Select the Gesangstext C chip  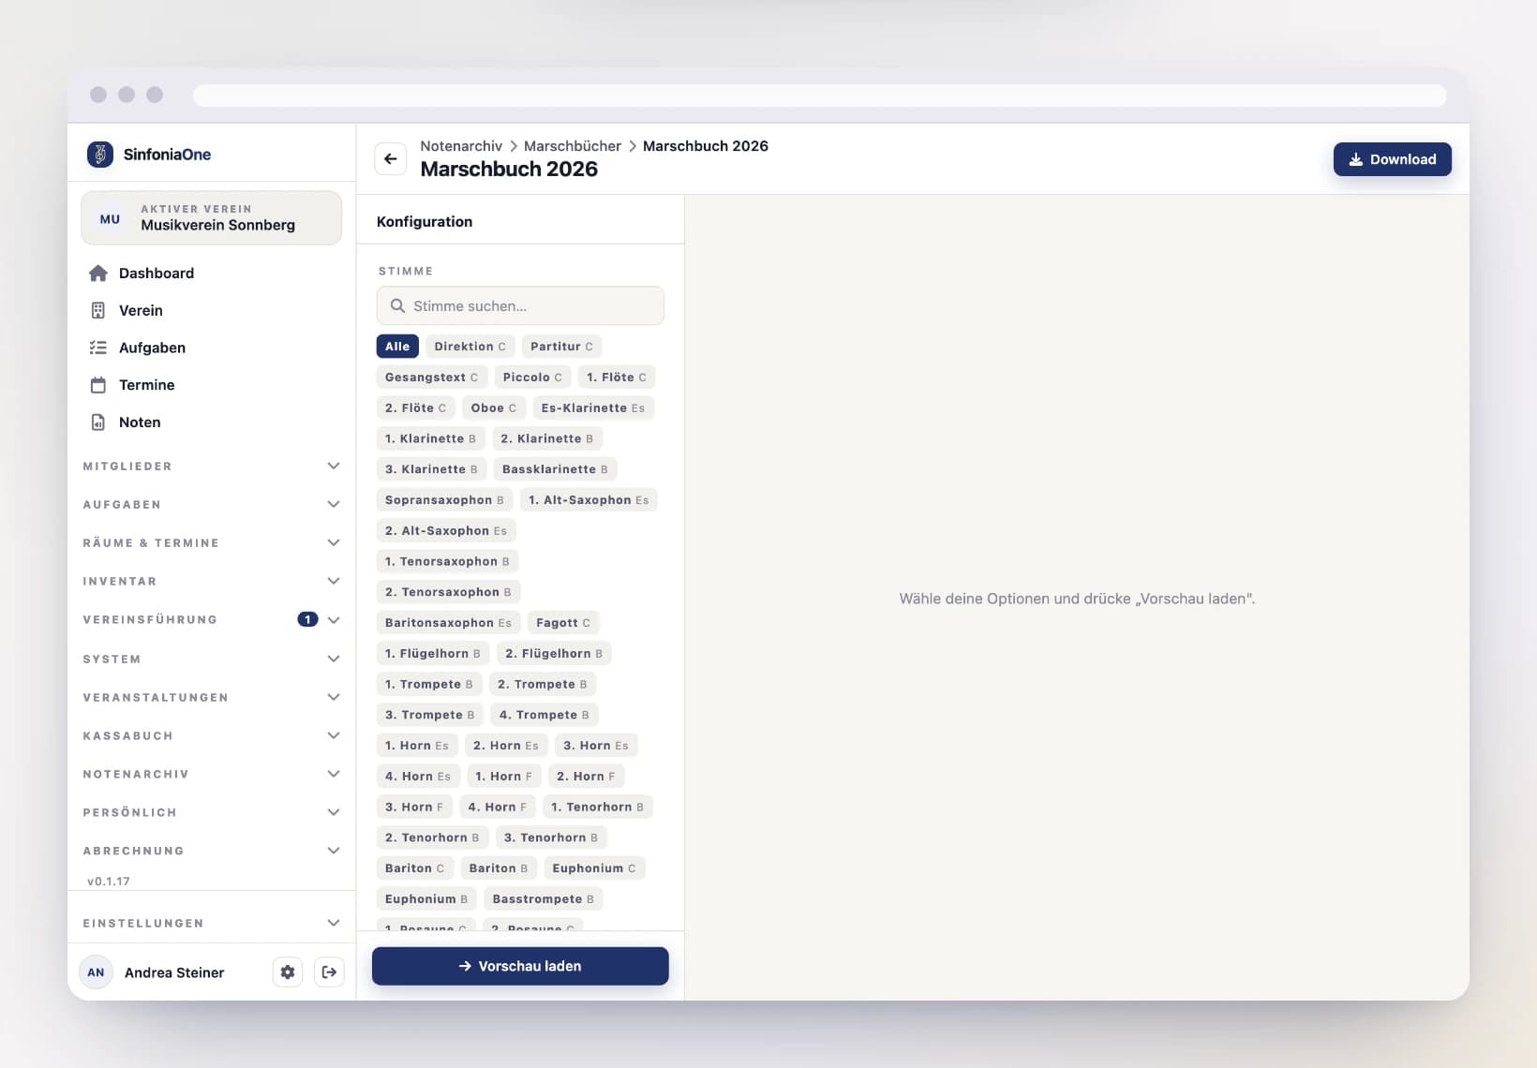click(431, 378)
